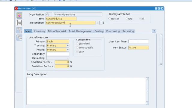Click the item folder icon in sidebar

point(19,15)
